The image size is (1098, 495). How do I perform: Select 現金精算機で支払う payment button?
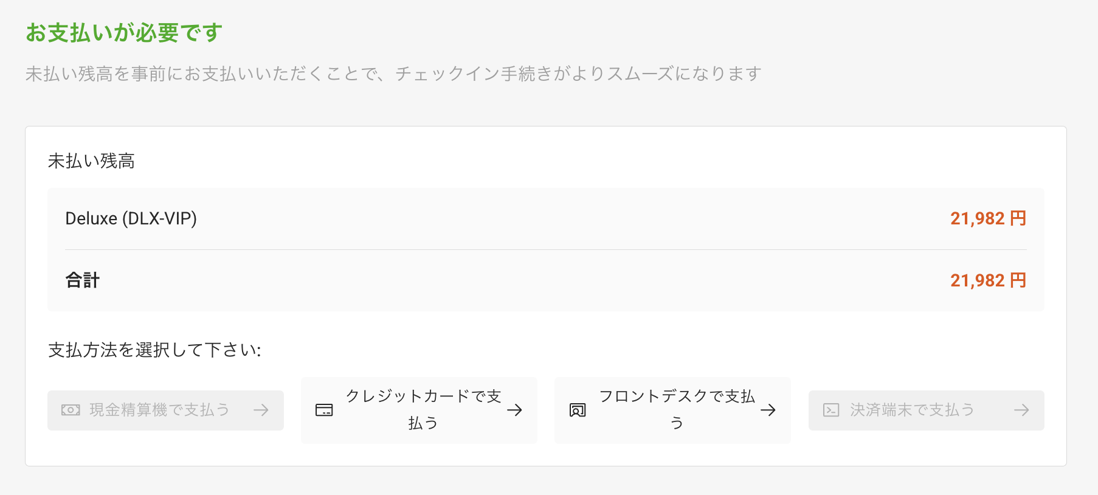click(x=165, y=410)
